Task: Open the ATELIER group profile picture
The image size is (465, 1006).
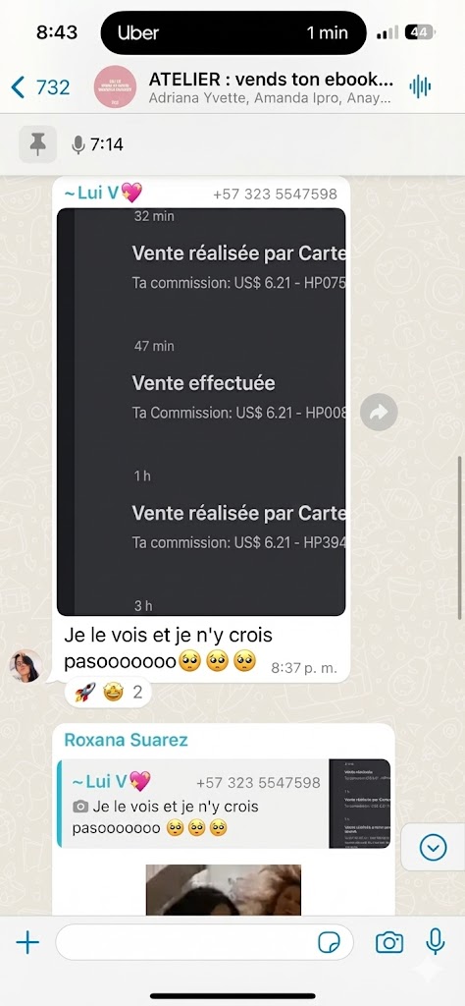Action: click(x=116, y=86)
